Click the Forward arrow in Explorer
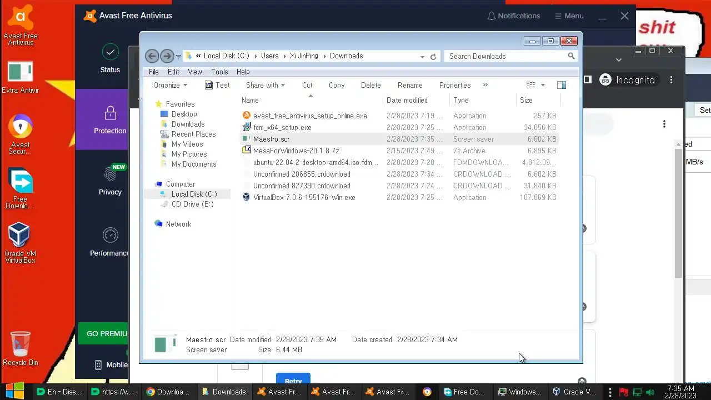Screen dimensions: 711x400 [x=167, y=56]
